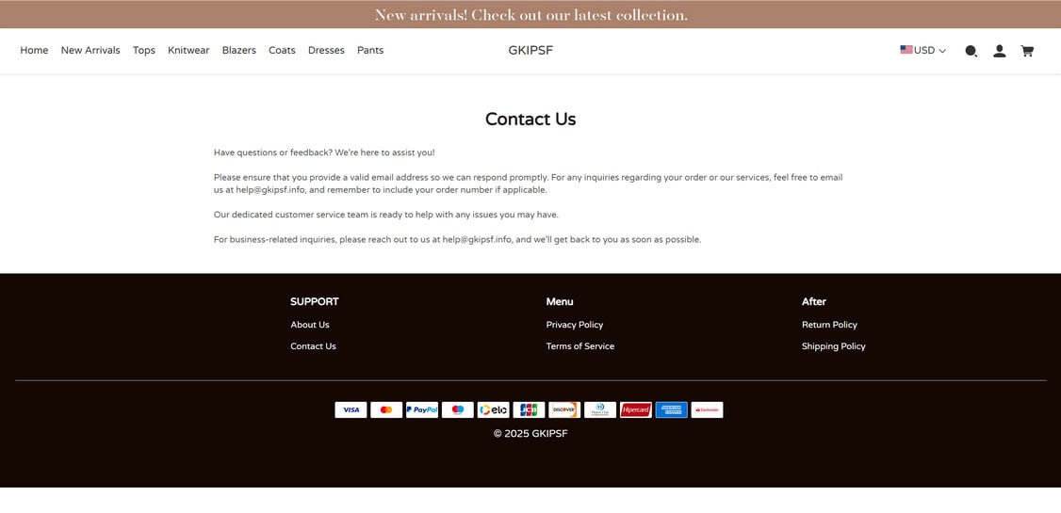Click help@gkipsf.info in business-related inquiries sentence
This screenshot has width=1061, height=513.
pos(477,239)
